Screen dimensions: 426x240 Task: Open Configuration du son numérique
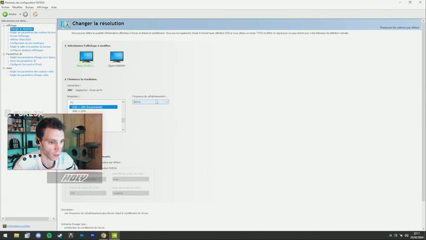(x=27, y=43)
